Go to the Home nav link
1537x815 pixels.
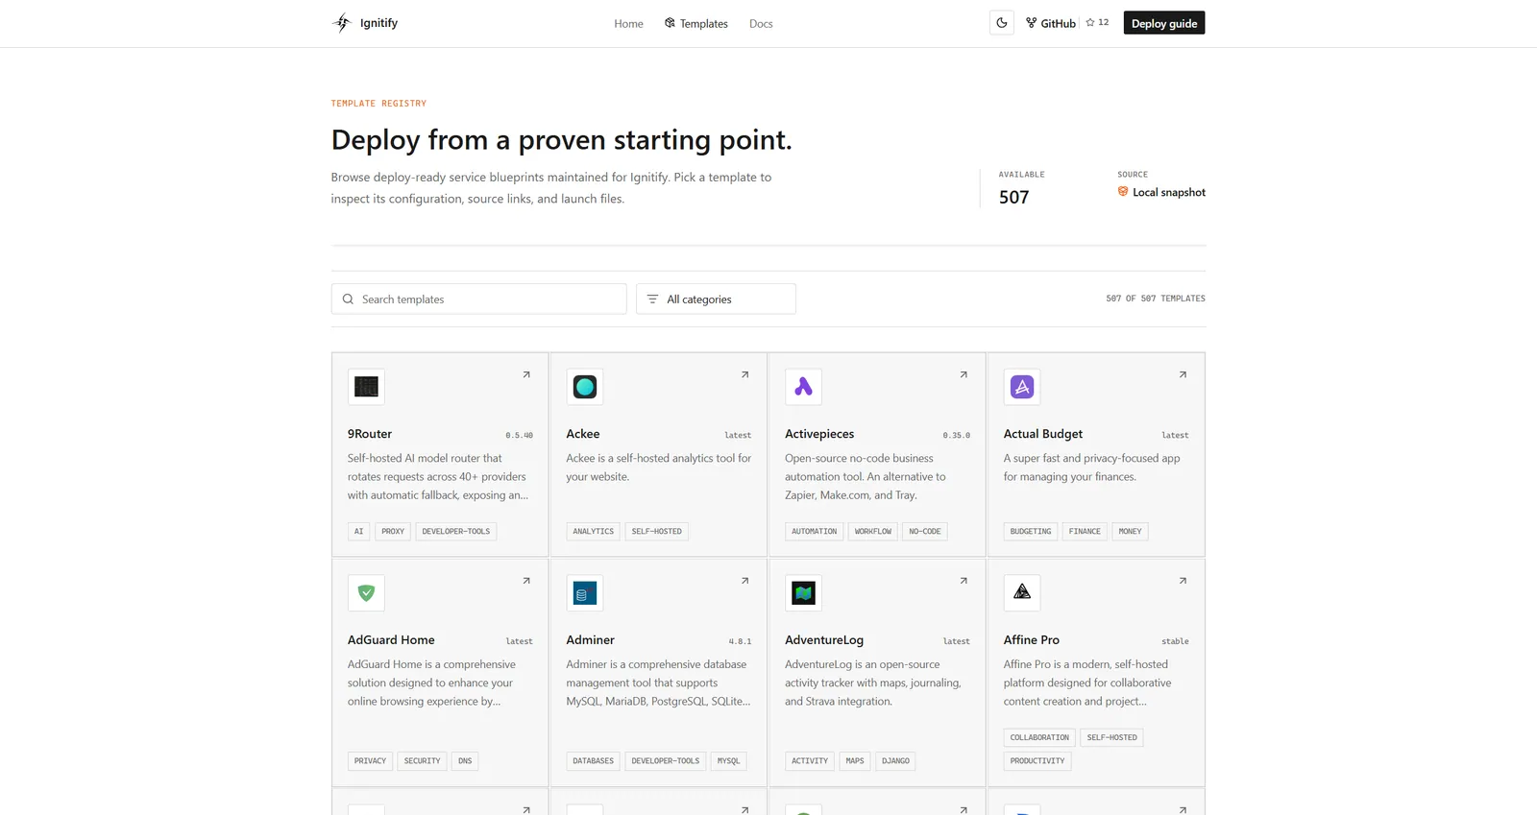pos(628,23)
